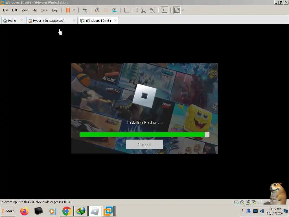
Task: Toggle the console view icon
Action: coord(164,10)
